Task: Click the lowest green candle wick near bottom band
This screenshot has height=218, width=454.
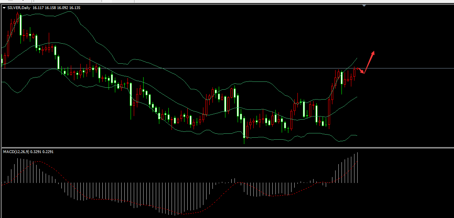Action: (244, 140)
